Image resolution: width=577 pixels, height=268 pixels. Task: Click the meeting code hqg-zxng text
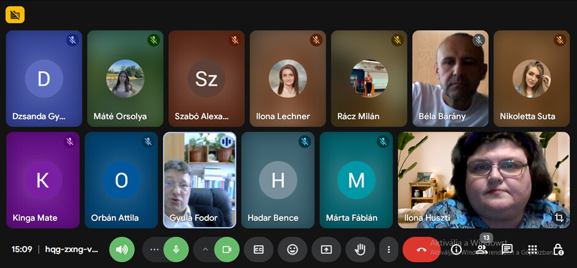(x=71, y=250)
